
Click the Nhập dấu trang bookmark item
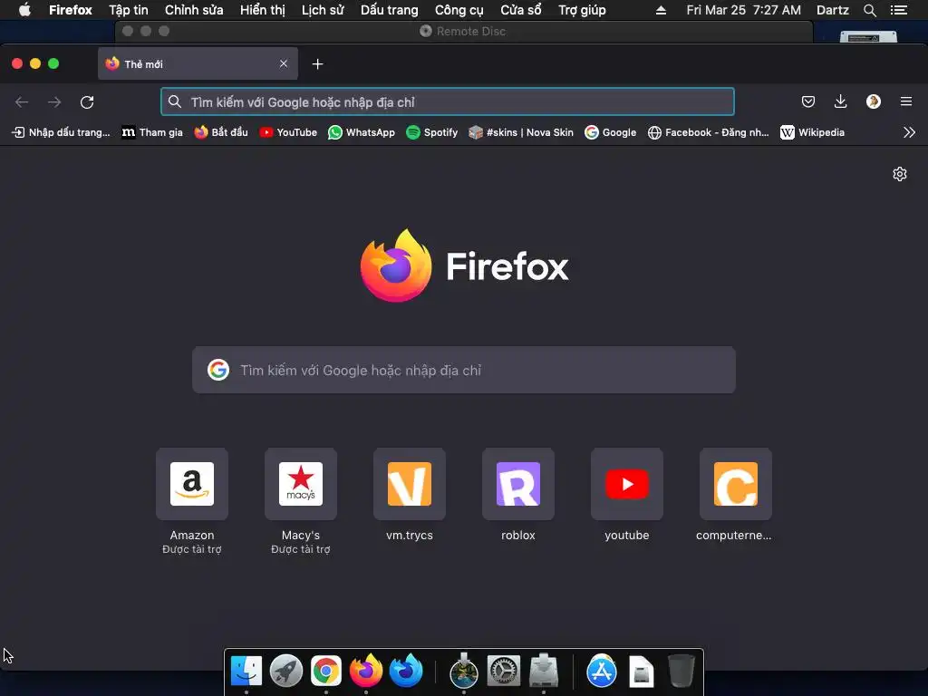(61, 132)
